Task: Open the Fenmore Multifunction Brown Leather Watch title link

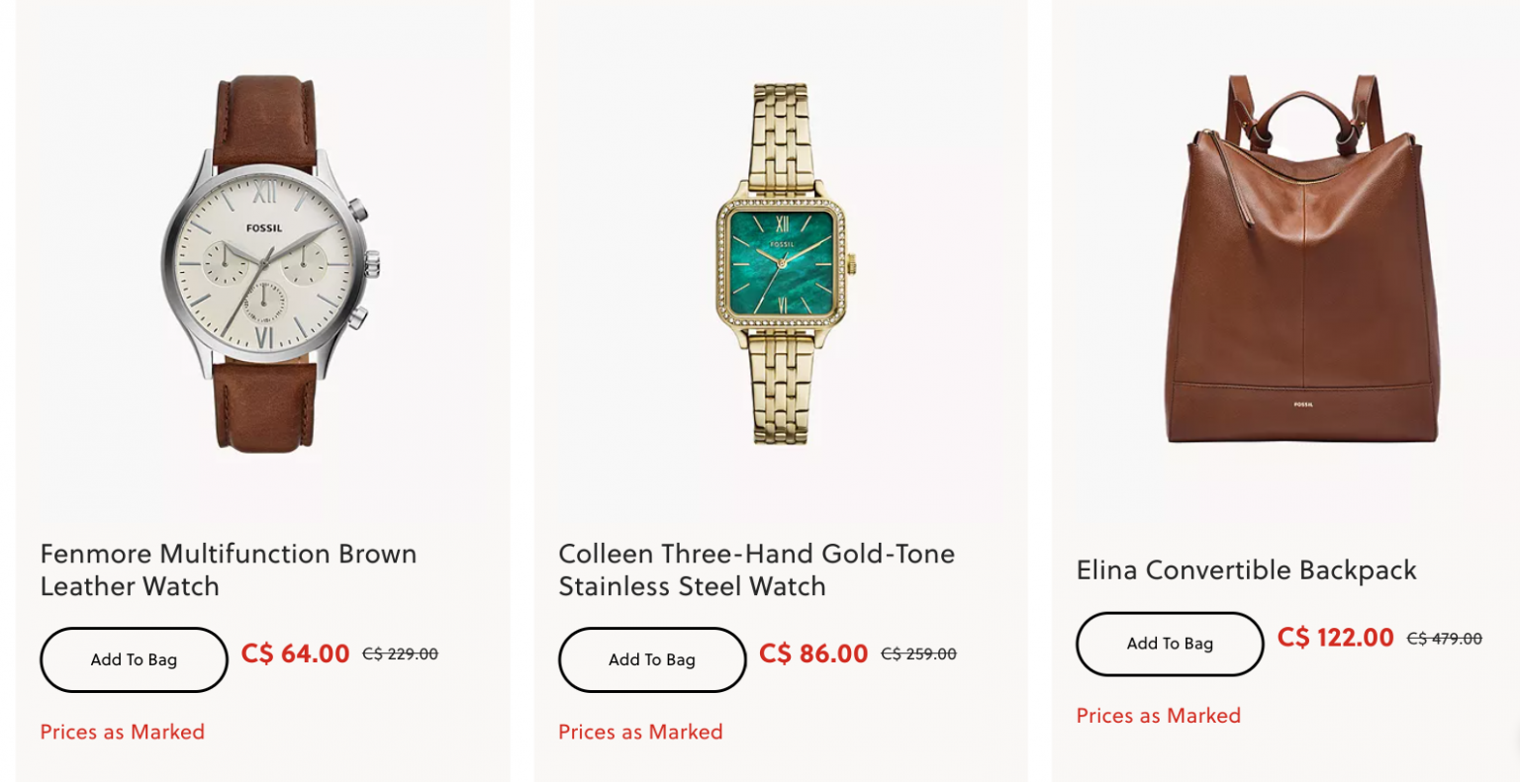Action: pos(228,569)
